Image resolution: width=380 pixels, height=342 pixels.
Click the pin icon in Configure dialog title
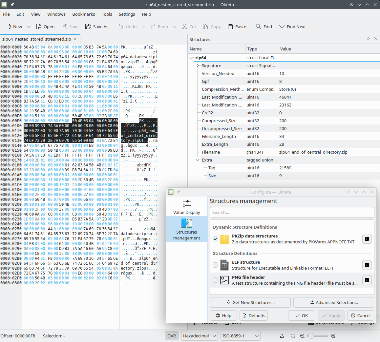179,192
